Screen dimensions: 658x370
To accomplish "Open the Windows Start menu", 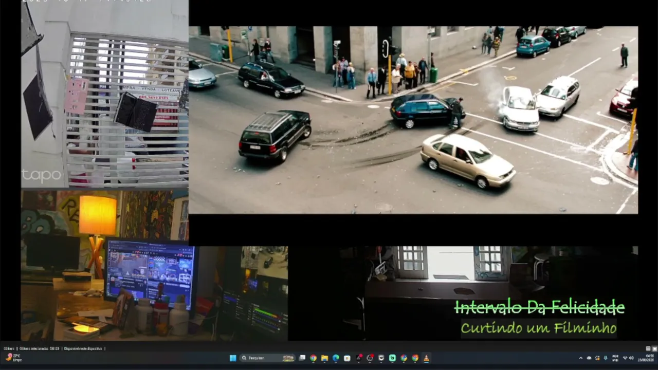I will pyautogui.click(x=232, y=358).
